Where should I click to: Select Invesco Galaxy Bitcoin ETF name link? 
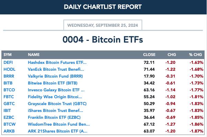click(56, 90)
